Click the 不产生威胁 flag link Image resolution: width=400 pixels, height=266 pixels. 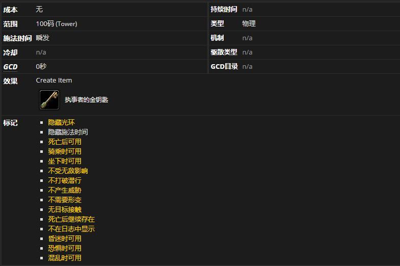(65, 190)
